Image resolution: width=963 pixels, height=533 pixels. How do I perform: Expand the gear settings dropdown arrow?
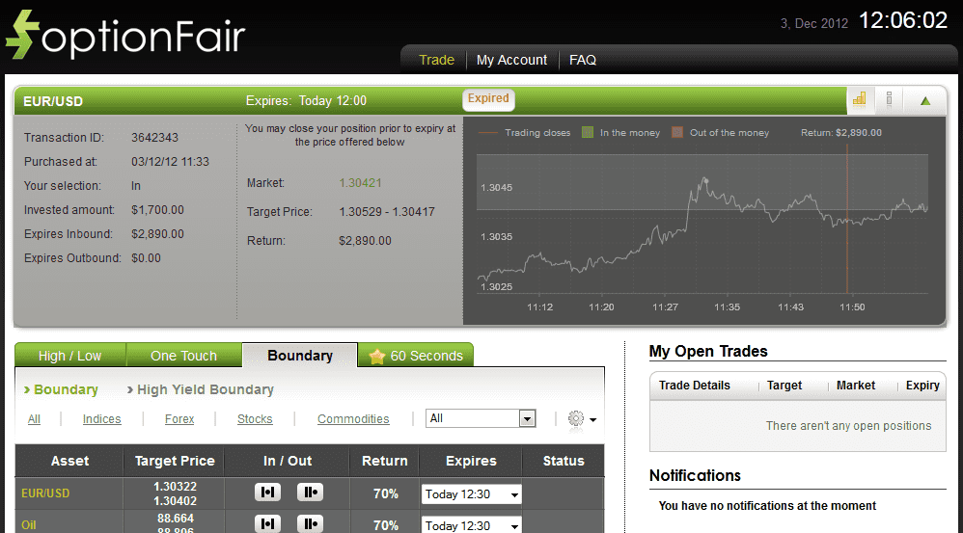592,420
